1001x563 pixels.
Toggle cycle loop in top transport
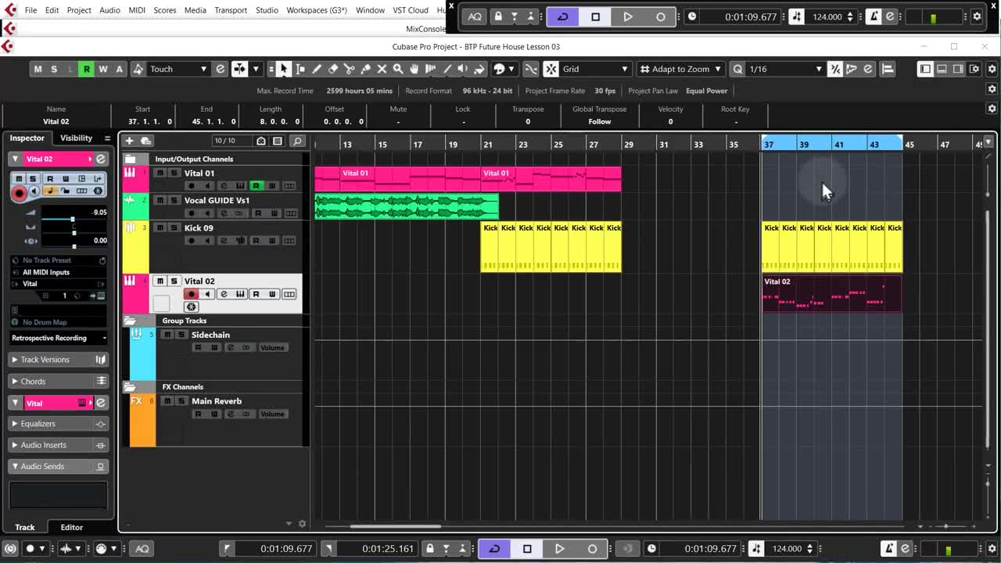click(562, 16)
